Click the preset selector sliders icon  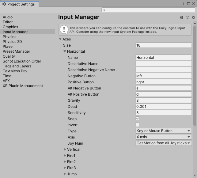188,17
